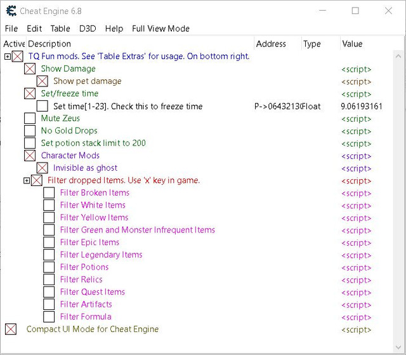
Task: Select the address P->0643213
Action: point(278,107)
